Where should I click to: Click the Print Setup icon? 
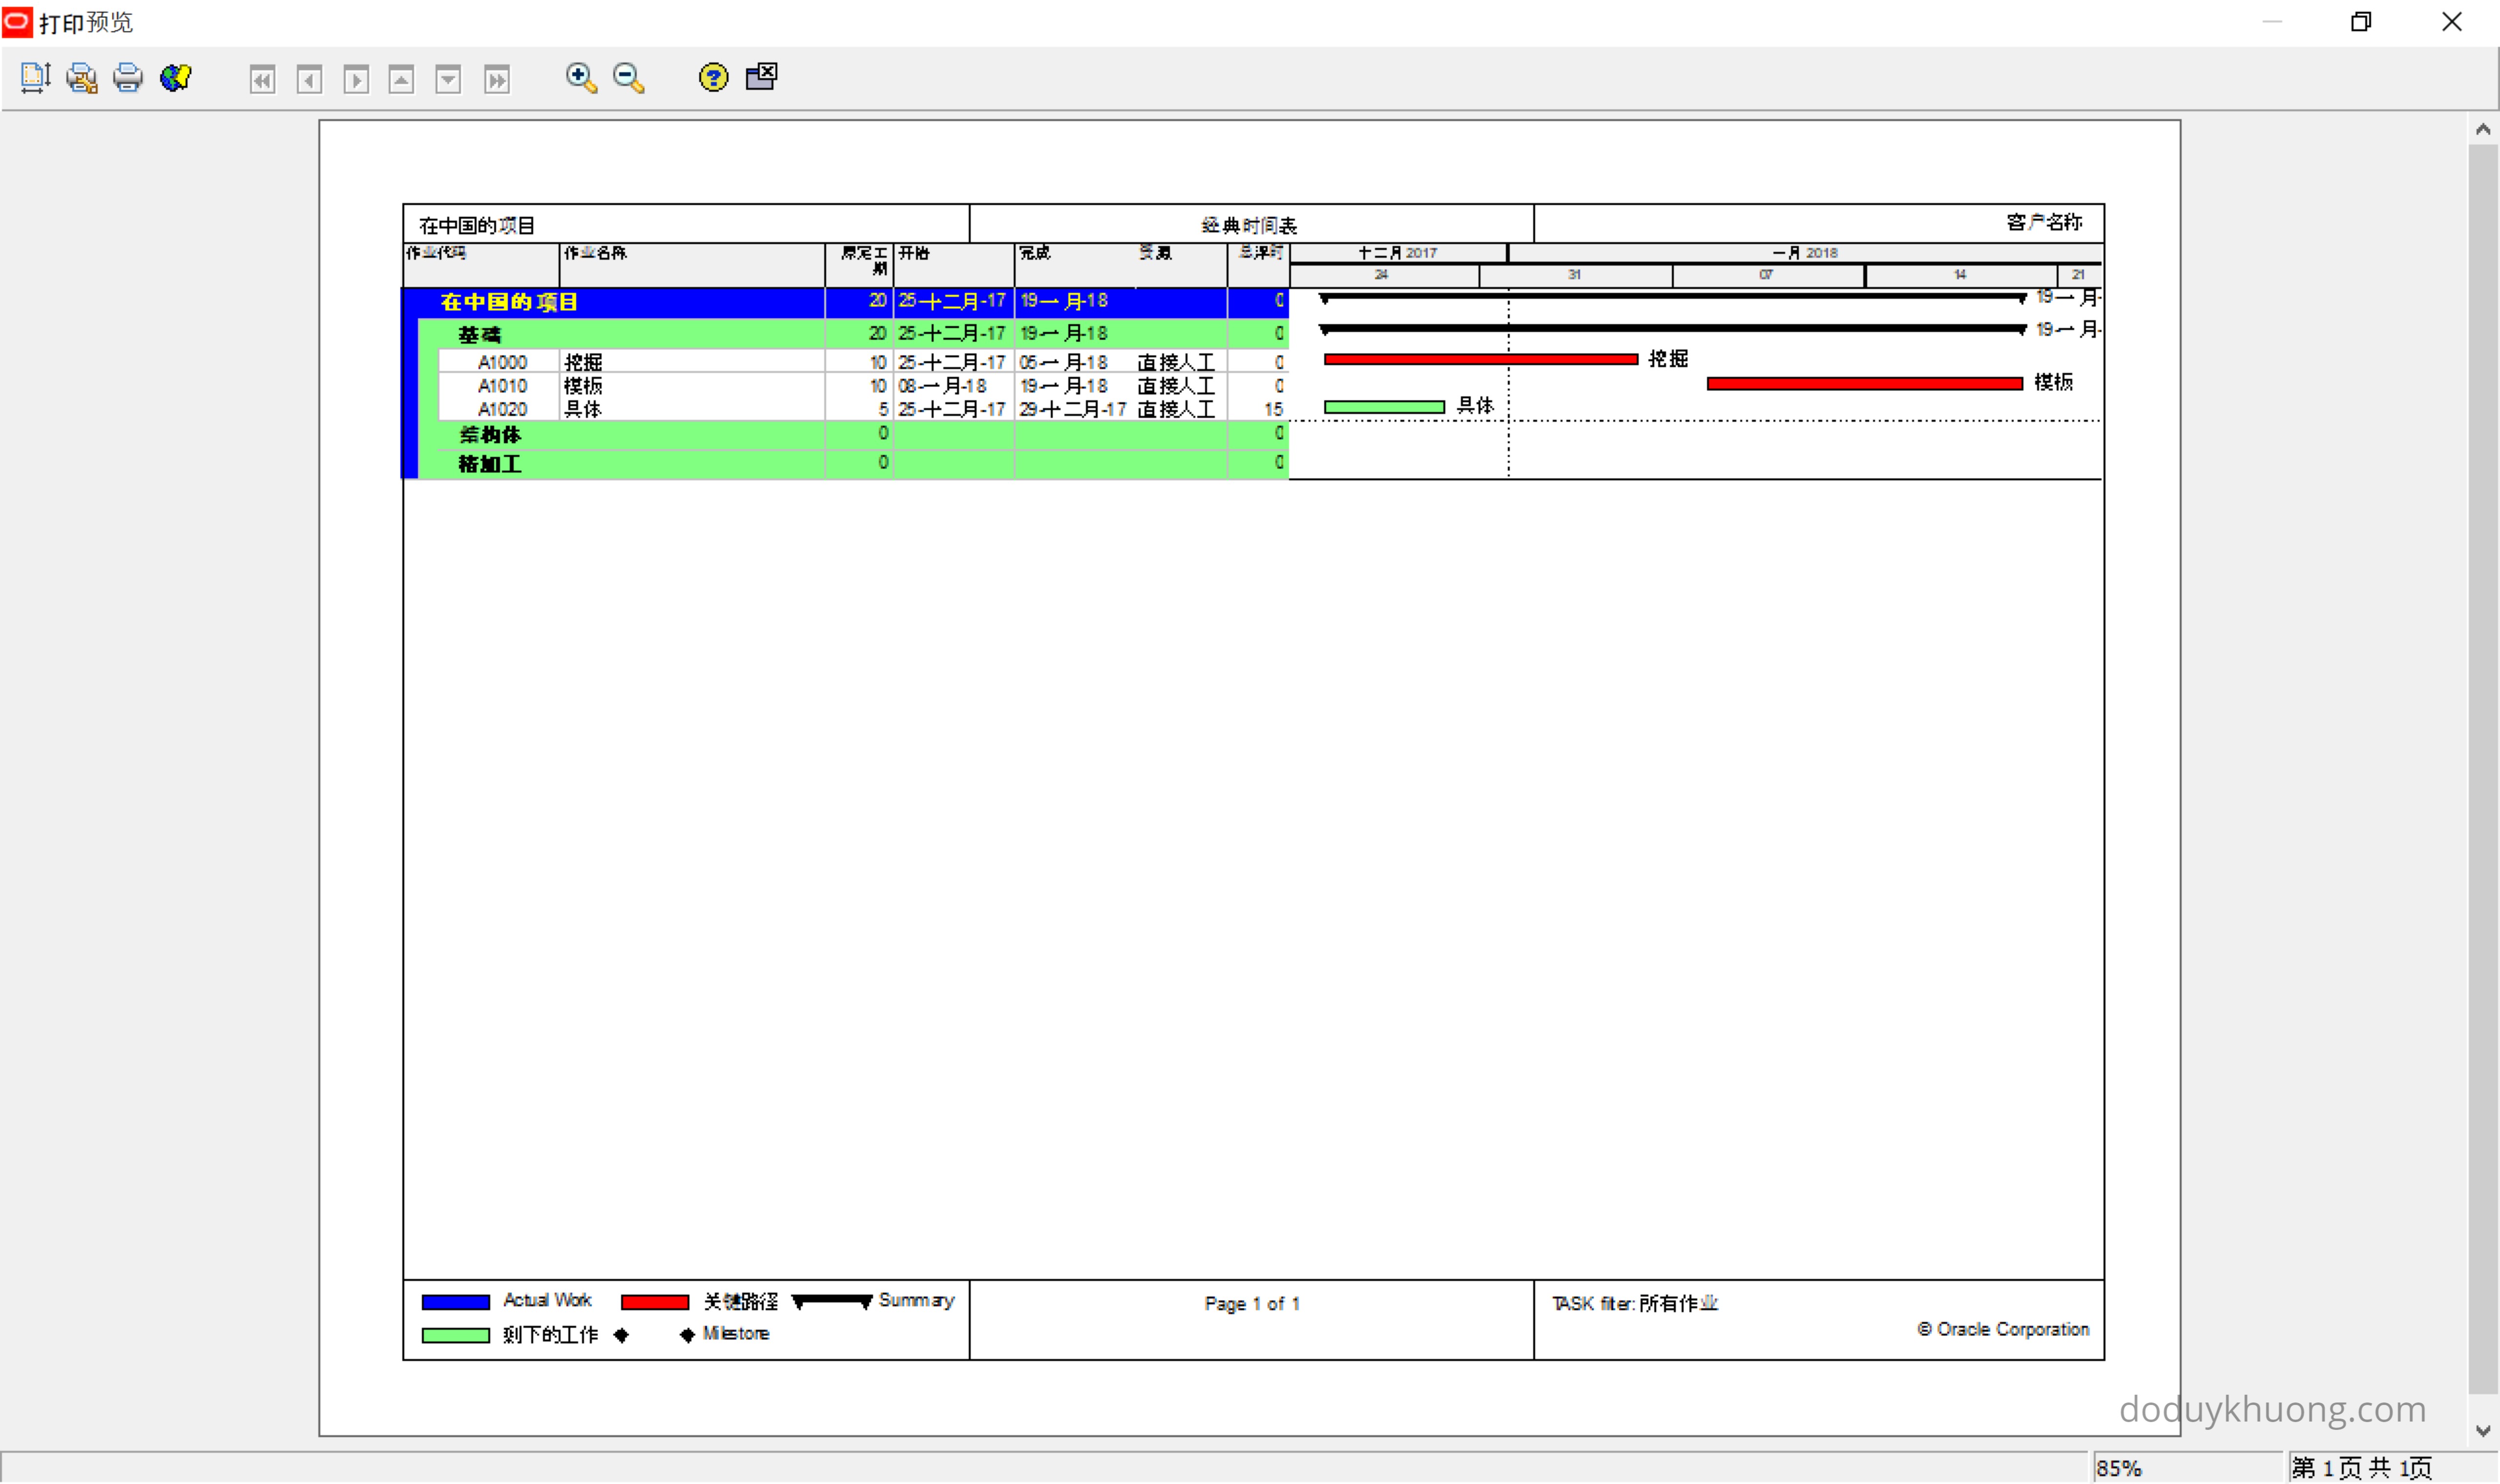tap(82, 77)
